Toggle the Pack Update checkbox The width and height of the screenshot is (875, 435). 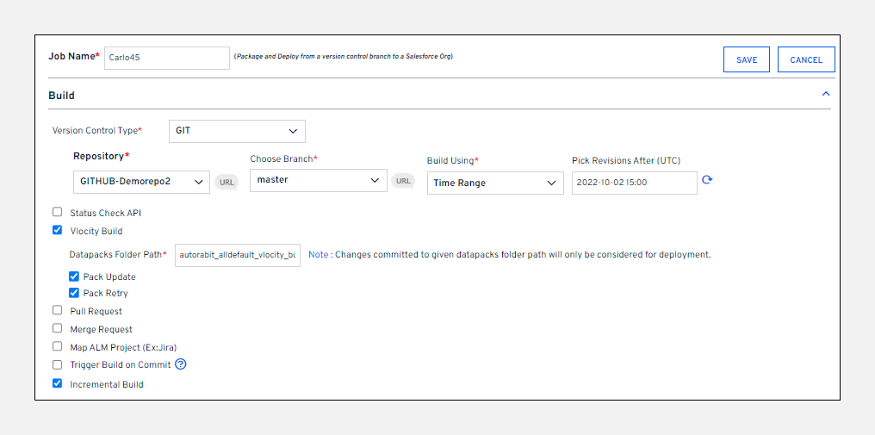click(74, 277)
